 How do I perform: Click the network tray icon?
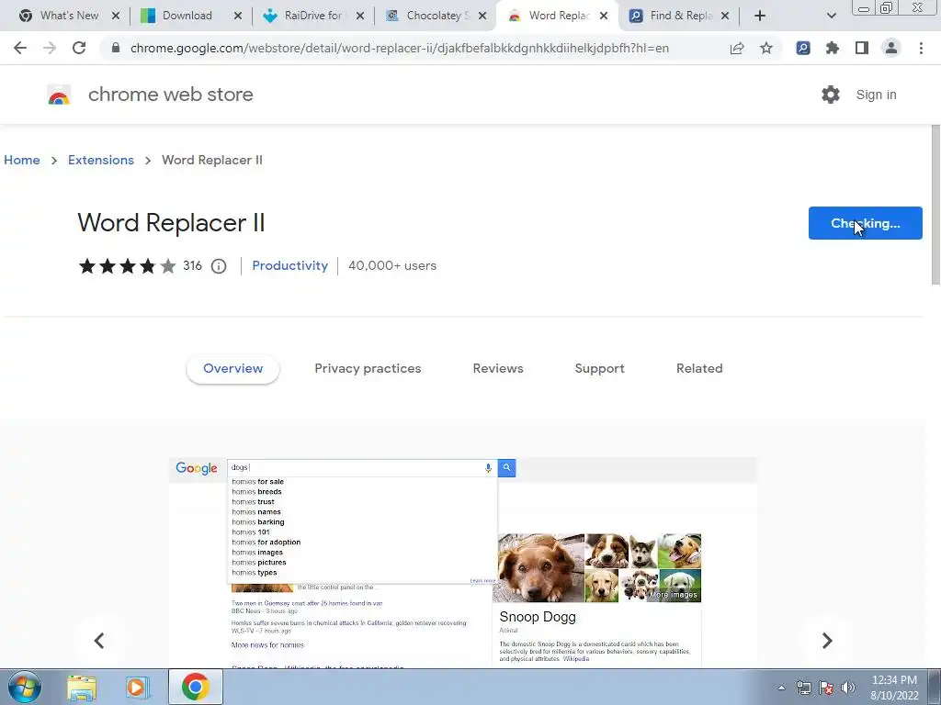coord(803,688)
